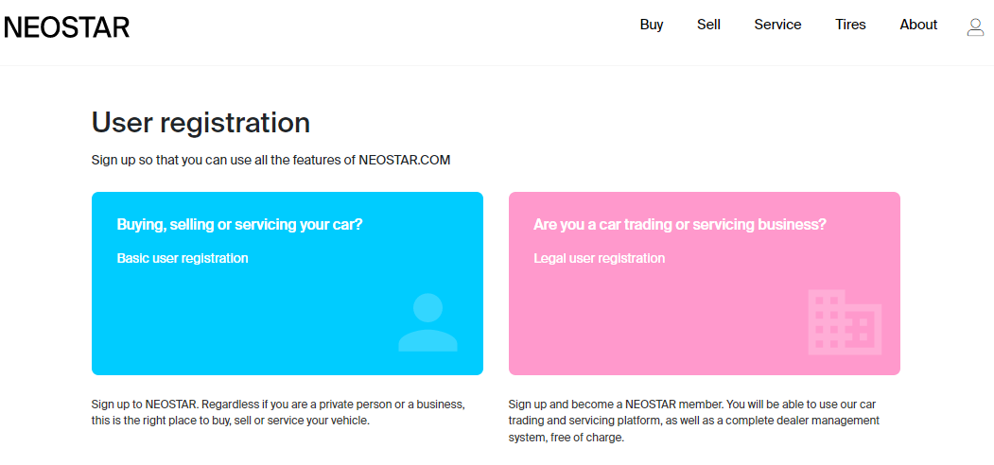Image resolution: width=994 pixels, height=465 pixels.
Task: Click the building icon in pink card
Action: 845,322
